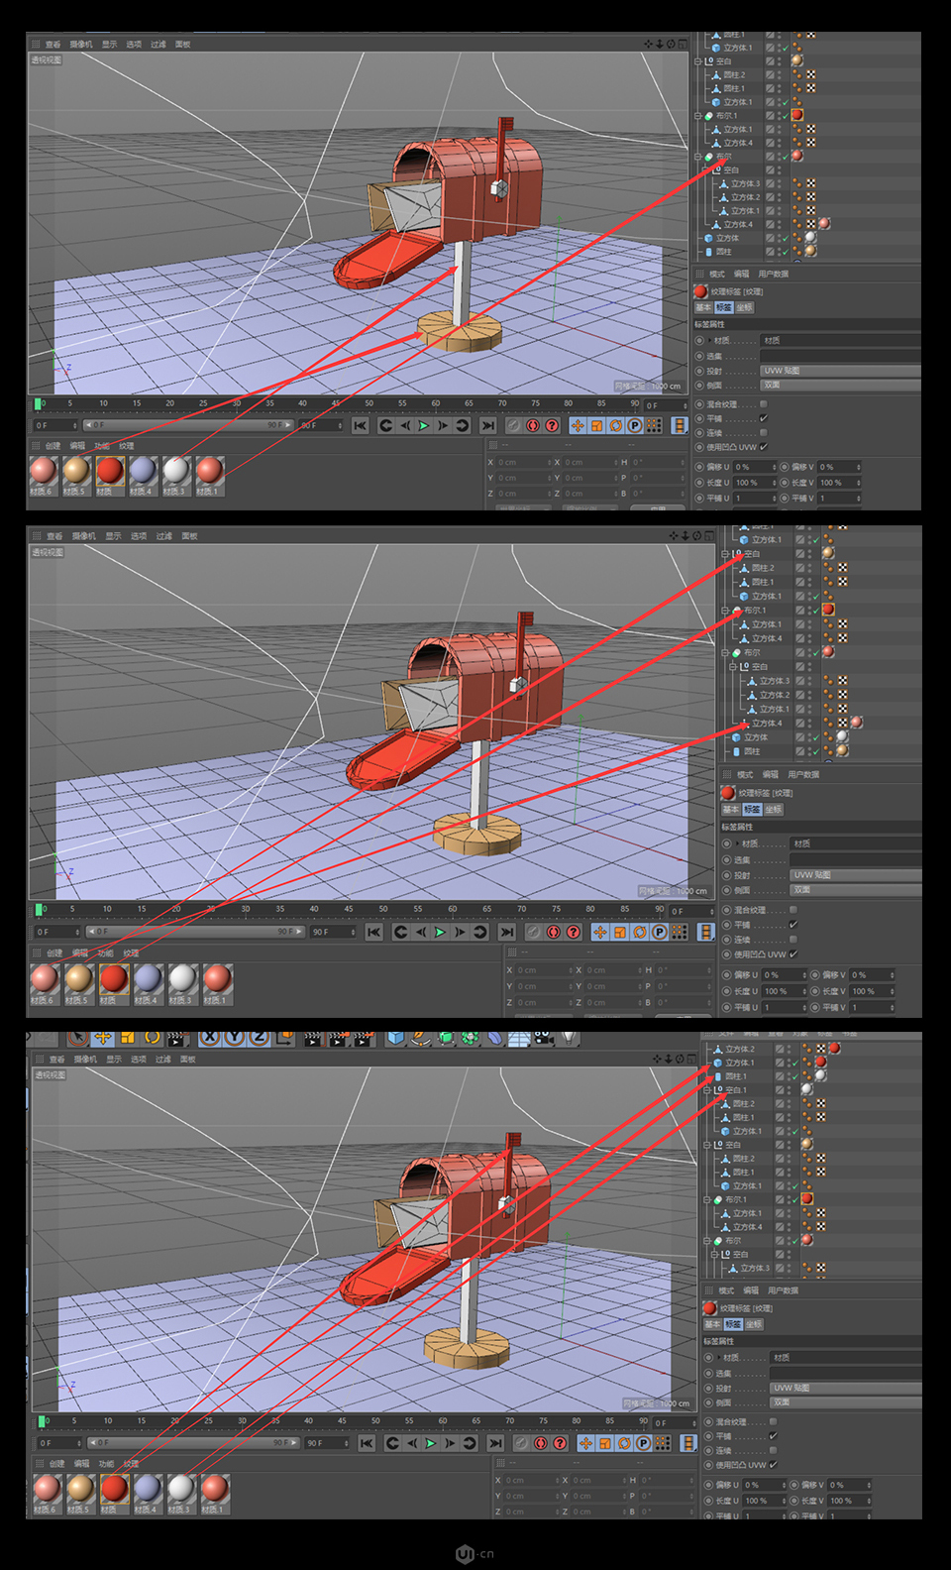Toggle the Z axis lock in the bottom toolbar

pos(258,1038)
